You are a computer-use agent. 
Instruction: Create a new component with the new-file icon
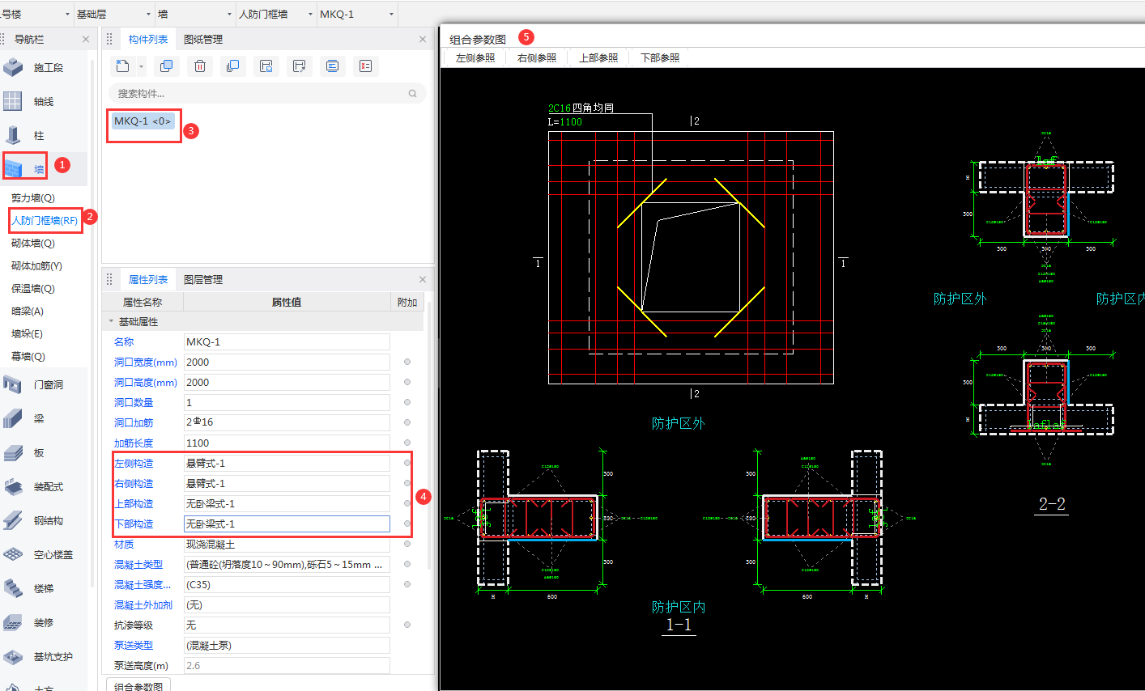(123, 66)
